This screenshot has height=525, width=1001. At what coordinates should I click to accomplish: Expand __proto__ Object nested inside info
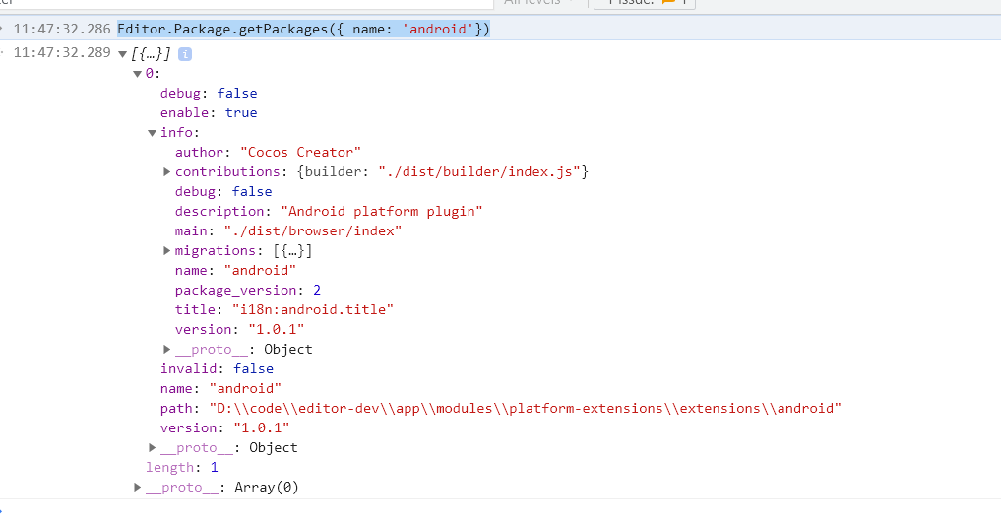[166, 349]
